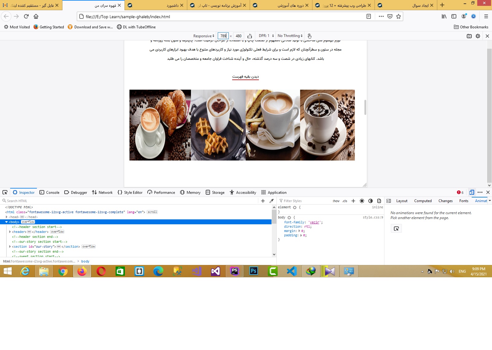Open Style Editor tab

pos(130,192)
